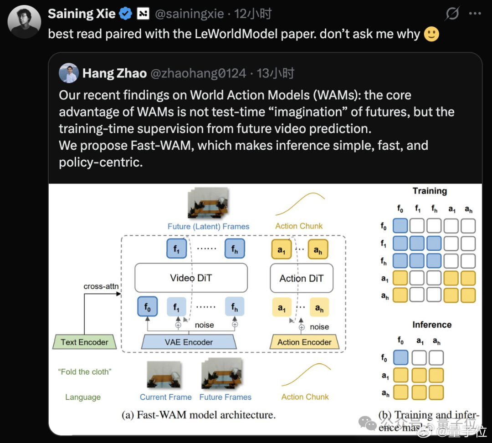Click the affiliation logo badge beside name
492x443 pixels.
pos(143,14)
